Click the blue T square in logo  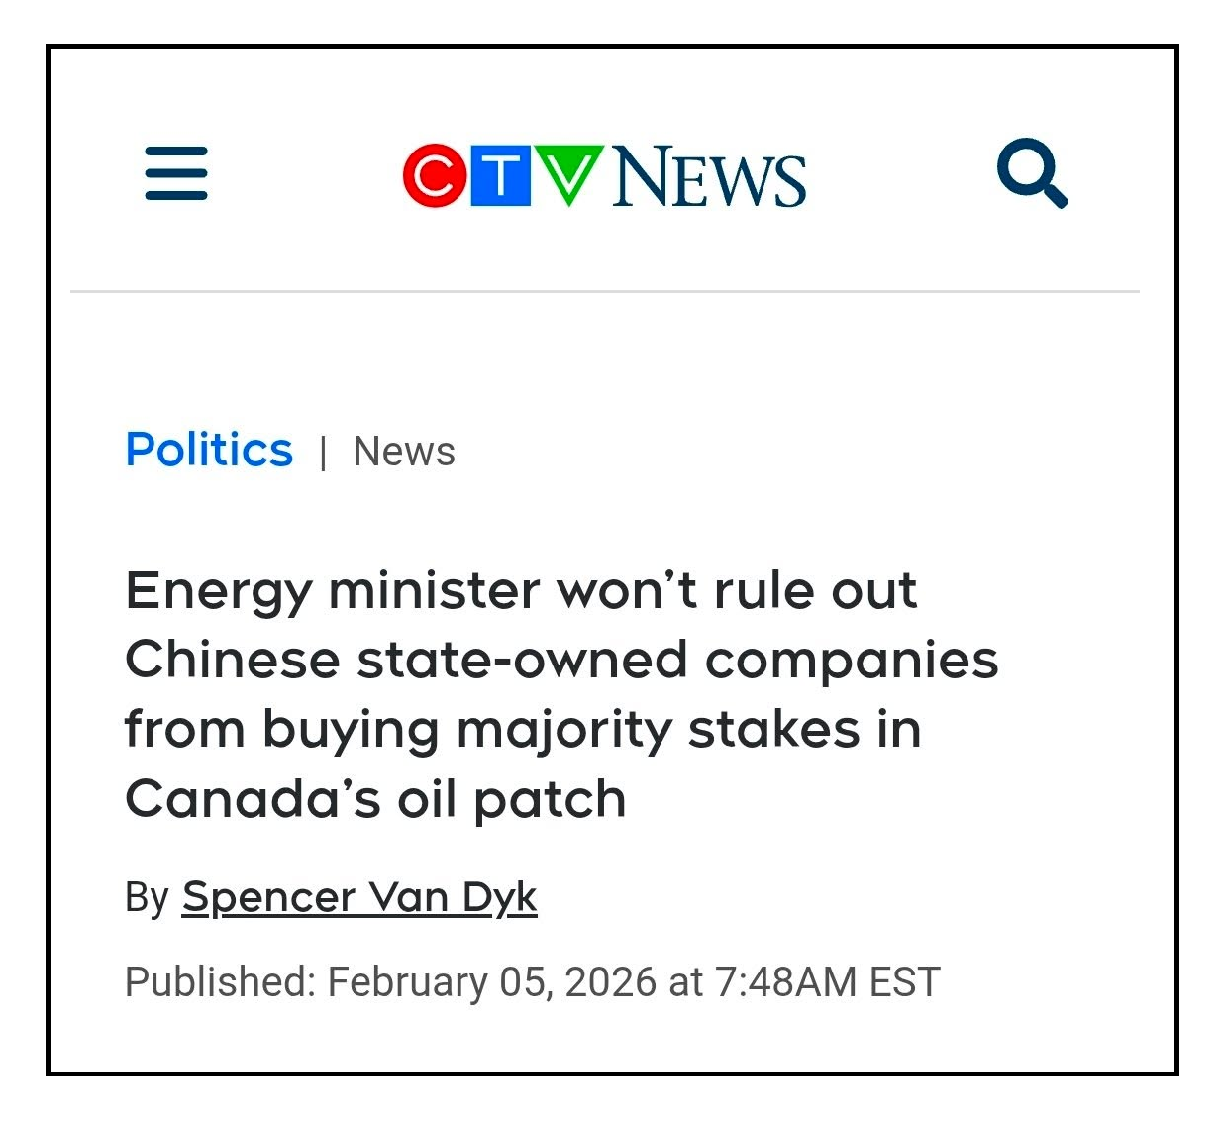501,175
